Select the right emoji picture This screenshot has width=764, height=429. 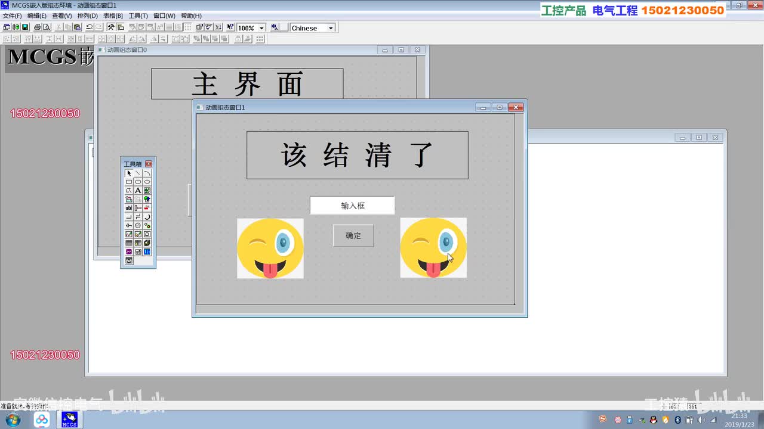(433, 248)
